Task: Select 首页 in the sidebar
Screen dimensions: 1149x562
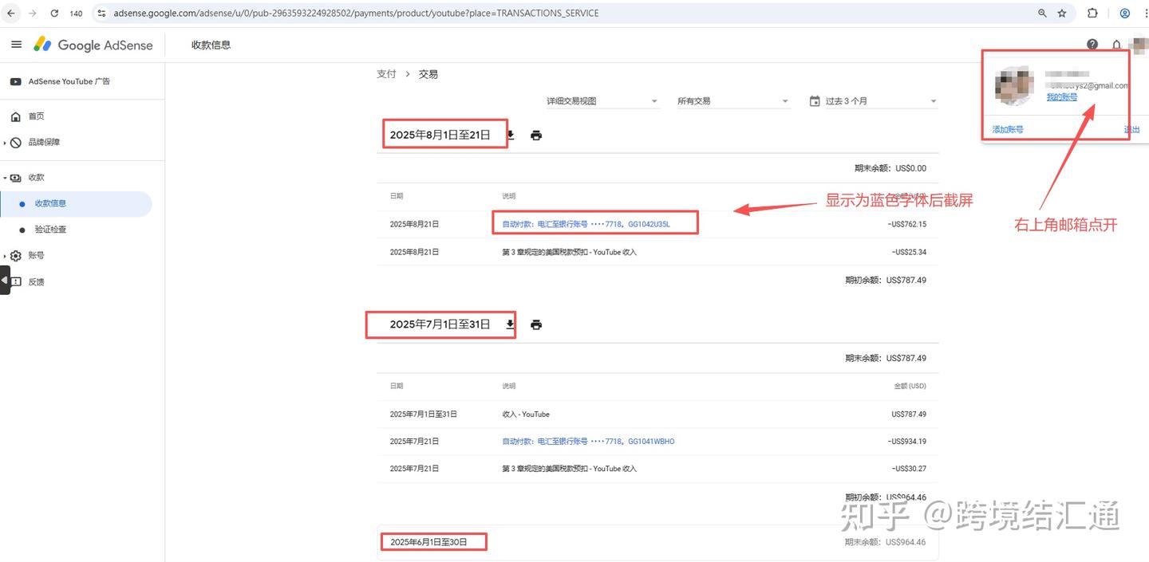Action: [37, 116]
